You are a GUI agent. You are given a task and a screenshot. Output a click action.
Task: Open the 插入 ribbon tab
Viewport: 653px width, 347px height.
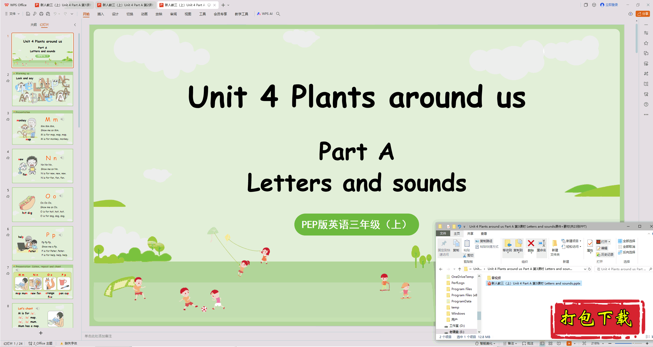click(101, 14)
